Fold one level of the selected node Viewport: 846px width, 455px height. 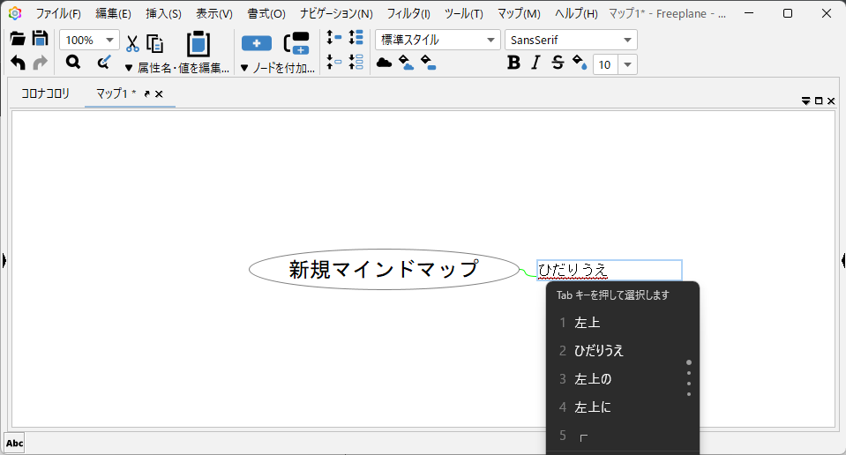click(x=334, y=62)
